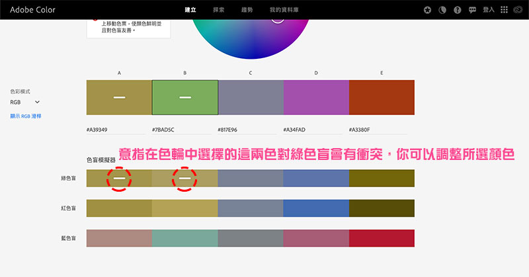Select the green swatch B
The width and height of the screenshot is (529, 277).
184,98
